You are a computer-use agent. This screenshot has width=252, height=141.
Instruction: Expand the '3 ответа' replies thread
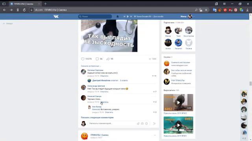(124, 80)
